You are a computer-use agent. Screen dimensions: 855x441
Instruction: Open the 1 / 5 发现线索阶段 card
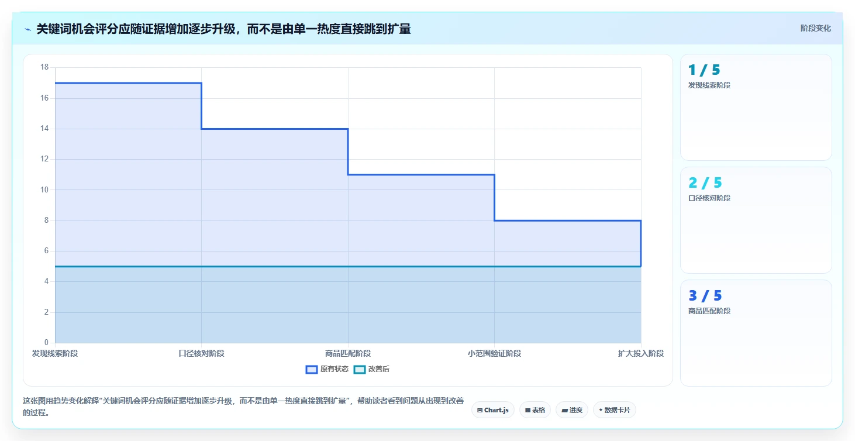click(756, 107)
